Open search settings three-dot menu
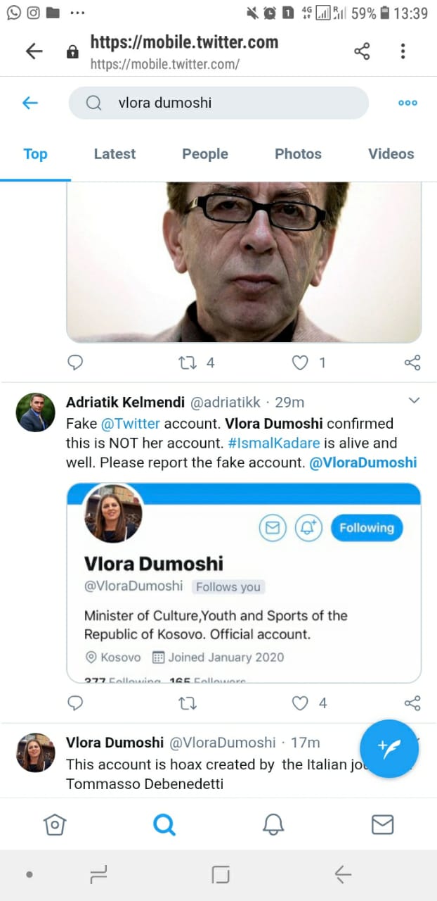Screen dimensions: 437x901 pyautogui.click(x=407, y=103)
